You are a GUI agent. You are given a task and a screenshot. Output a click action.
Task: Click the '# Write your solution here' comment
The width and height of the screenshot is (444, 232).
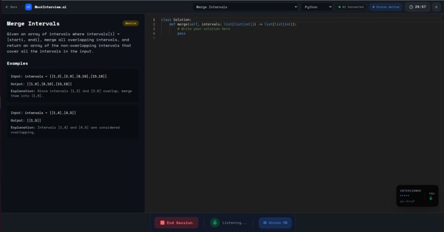pyautogui.click(x=204, y=29)
